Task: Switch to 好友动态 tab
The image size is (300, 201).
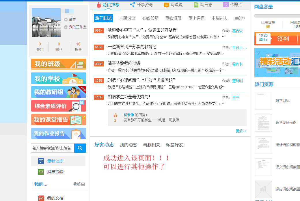Action: click(x=104, y=145)
